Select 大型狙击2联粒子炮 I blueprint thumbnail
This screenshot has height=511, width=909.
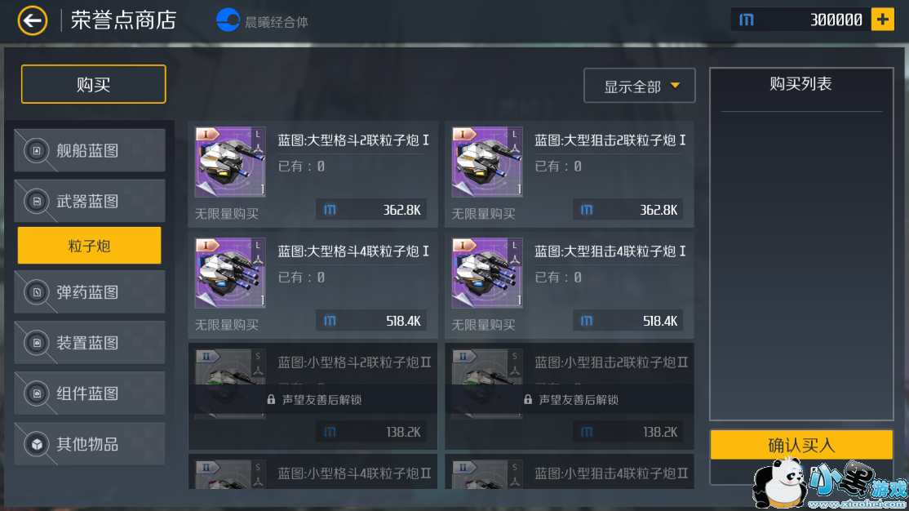pyautogui.click(x=487, y=162)
